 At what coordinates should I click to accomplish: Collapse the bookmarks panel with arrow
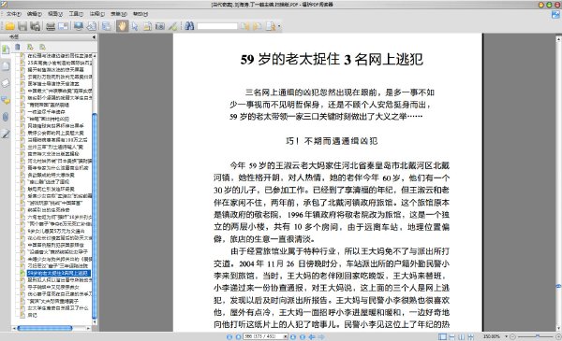point(94,37)
